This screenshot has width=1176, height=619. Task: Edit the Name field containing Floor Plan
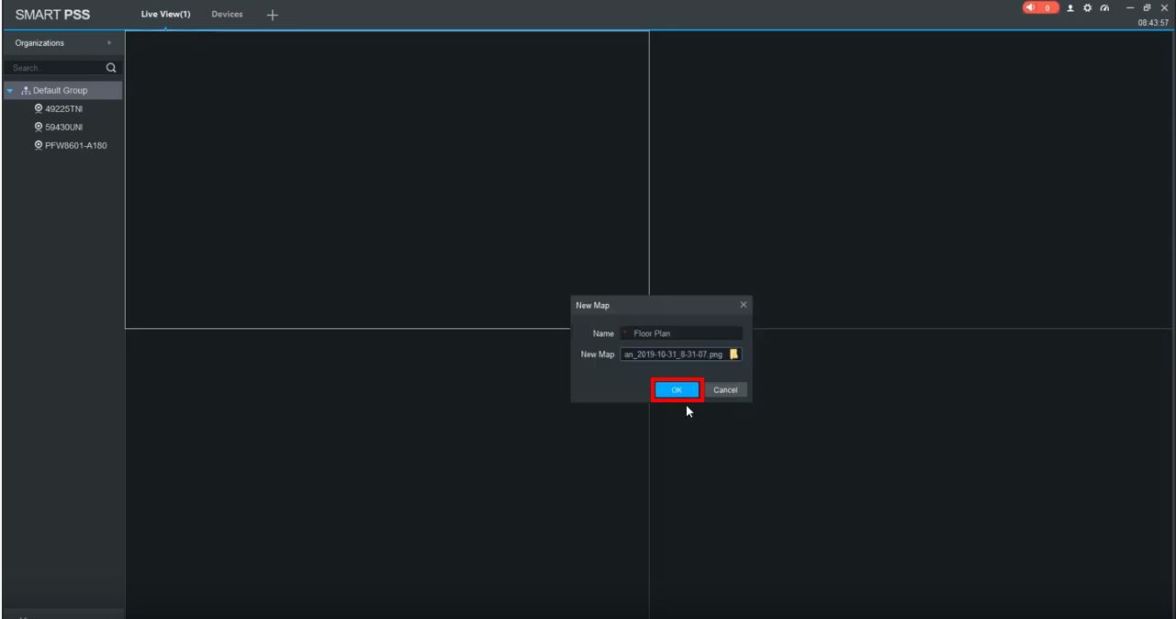click(x=680, y=333)
